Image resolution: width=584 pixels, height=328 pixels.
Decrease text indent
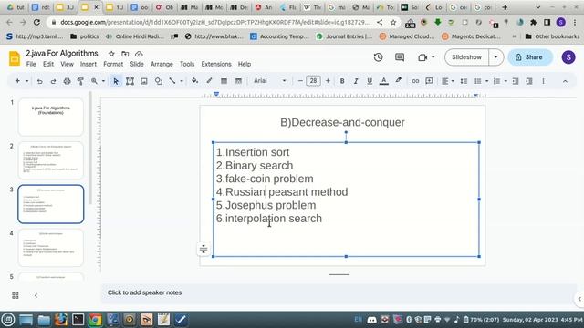tap(516, 81)
